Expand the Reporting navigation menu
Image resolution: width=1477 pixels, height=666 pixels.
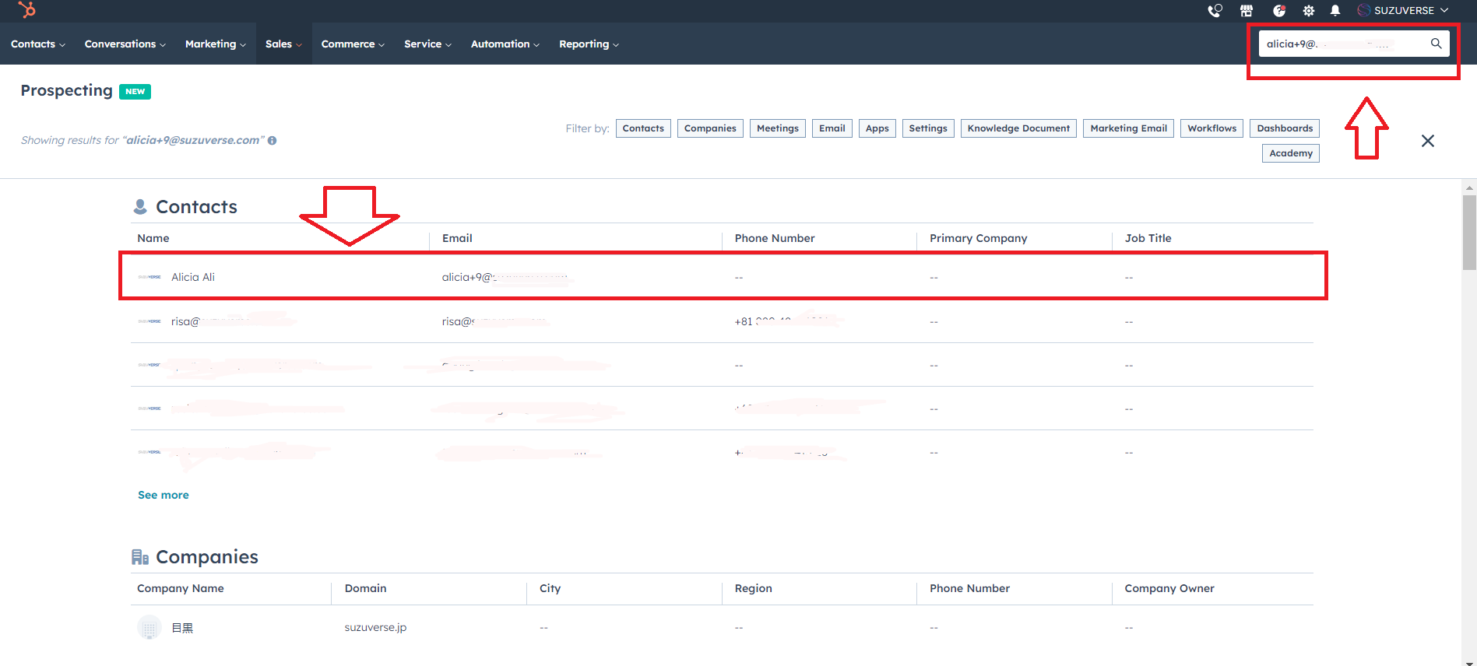[x=589, y=44]
